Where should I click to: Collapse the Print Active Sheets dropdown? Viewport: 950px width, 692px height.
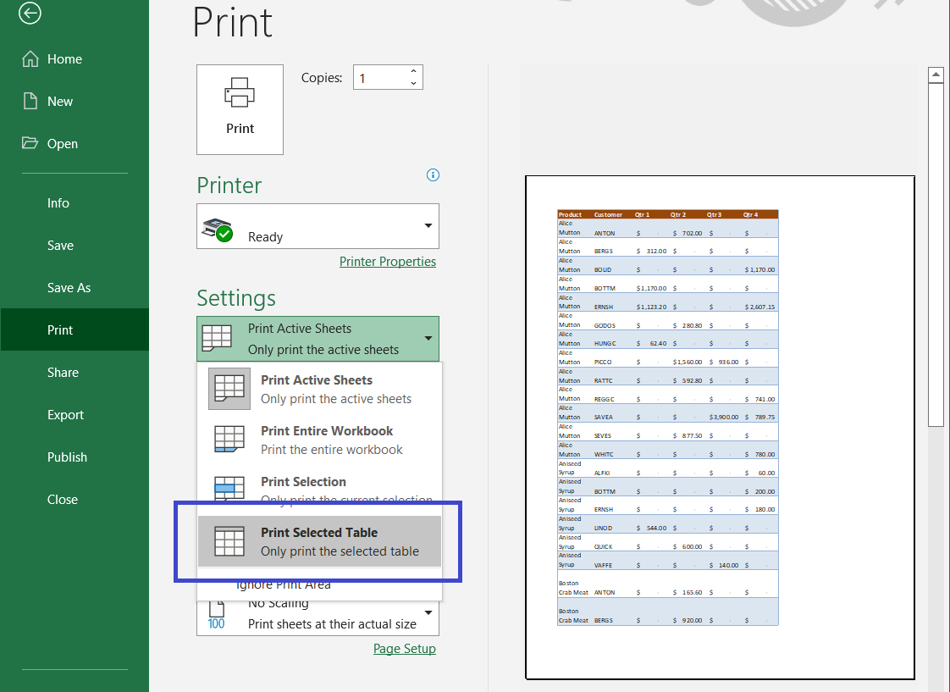428,338
